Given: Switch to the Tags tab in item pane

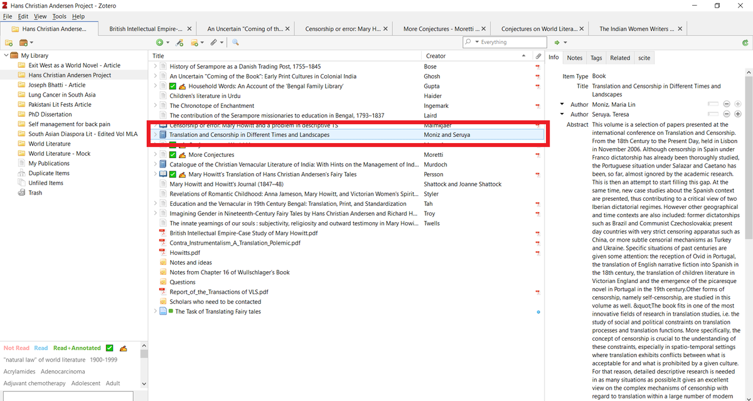Looking at the screenshot, I should [596, 58].
